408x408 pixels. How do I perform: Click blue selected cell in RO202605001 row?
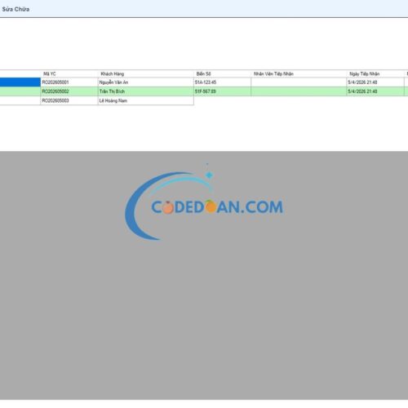click(x=20, y=82)
